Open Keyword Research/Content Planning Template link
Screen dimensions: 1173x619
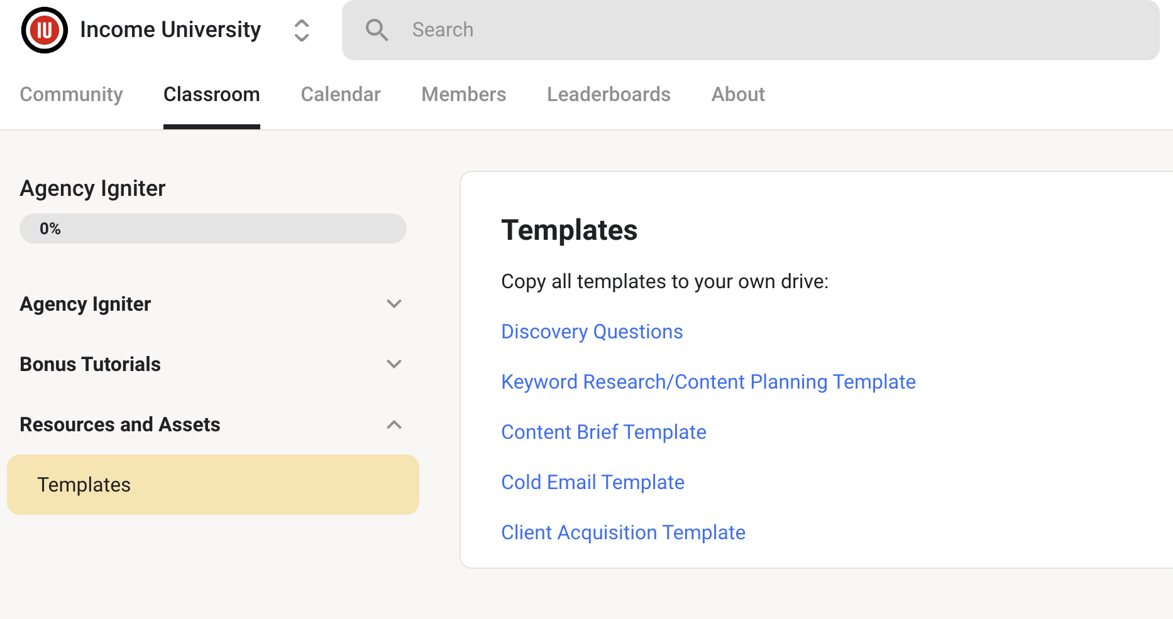point(708,382)
